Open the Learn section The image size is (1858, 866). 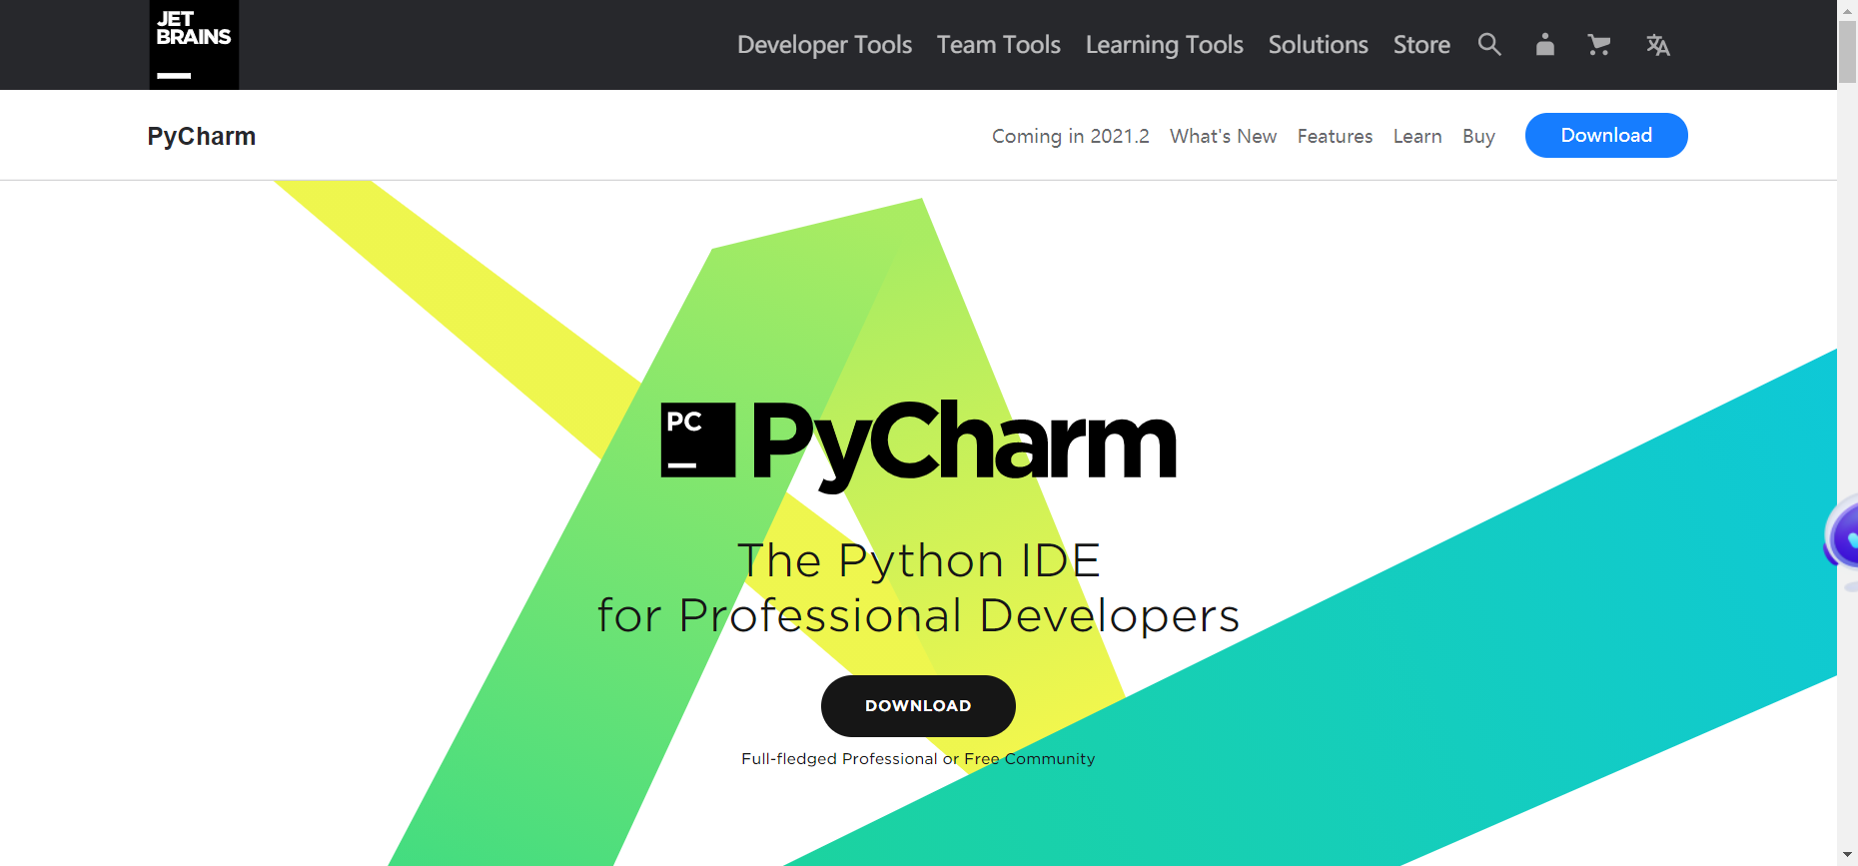(x=1417, y=136)
